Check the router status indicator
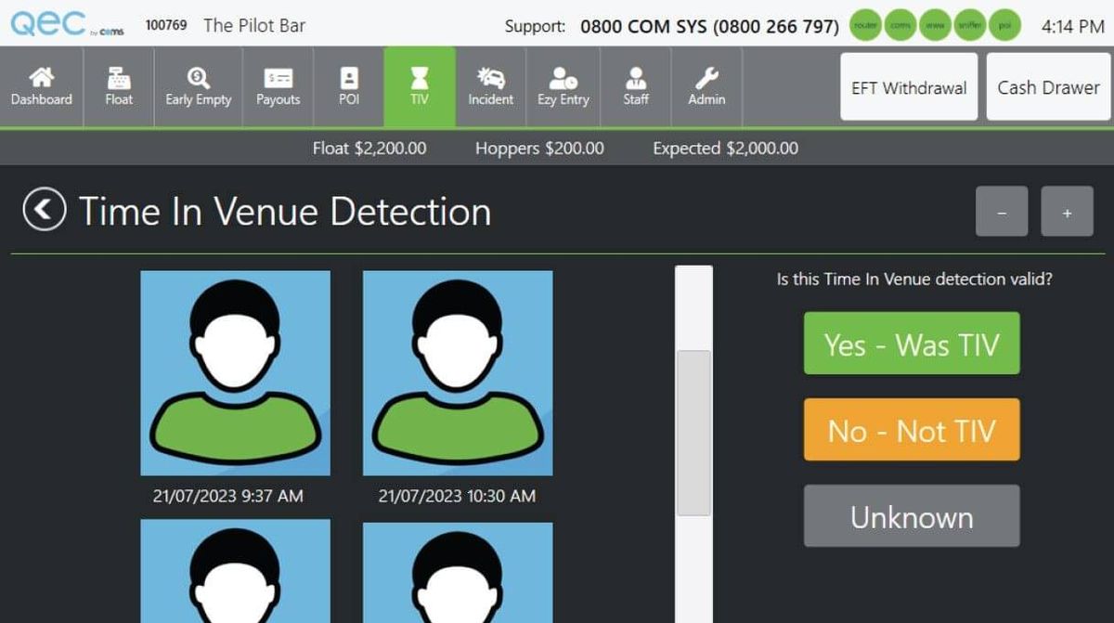 click(865, 25)
